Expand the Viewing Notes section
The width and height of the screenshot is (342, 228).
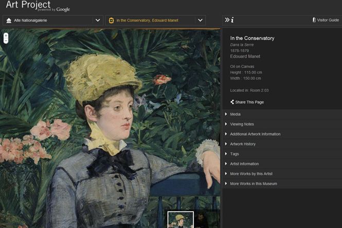click(242, 124)
